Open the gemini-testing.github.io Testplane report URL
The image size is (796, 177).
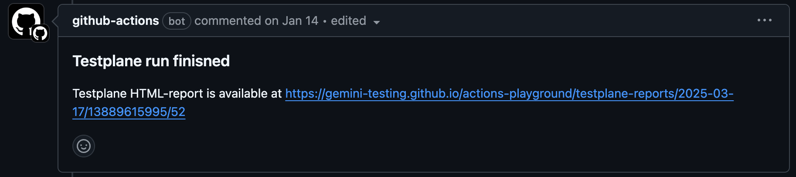pyautogui.click(x=436, y=94)
